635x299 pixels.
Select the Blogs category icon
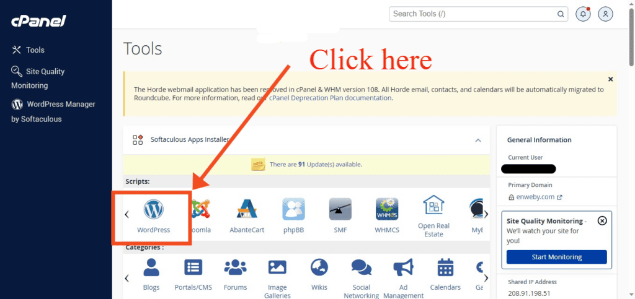(151, 267)
